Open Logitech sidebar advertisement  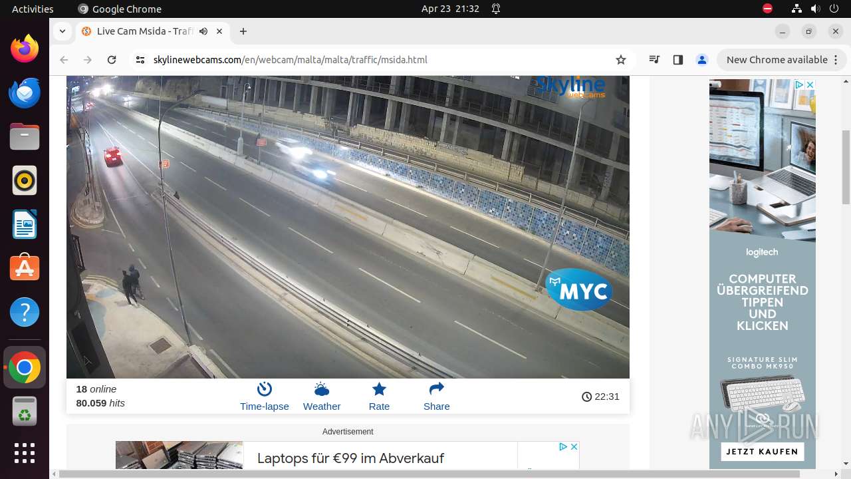(x=762, y=274)
